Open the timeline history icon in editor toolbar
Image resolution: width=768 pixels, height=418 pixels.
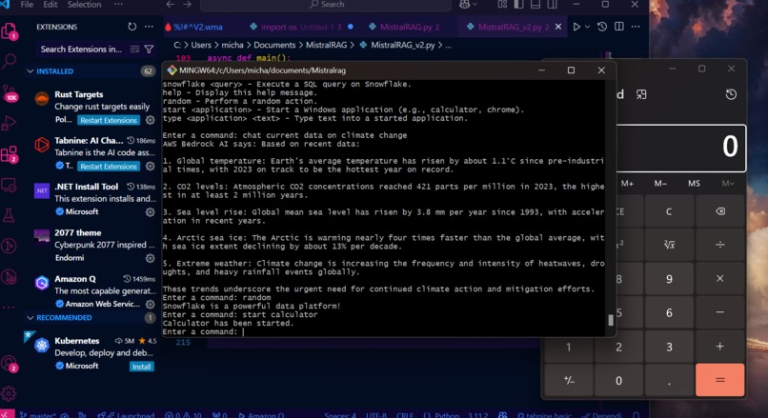(x=602, y=27)
